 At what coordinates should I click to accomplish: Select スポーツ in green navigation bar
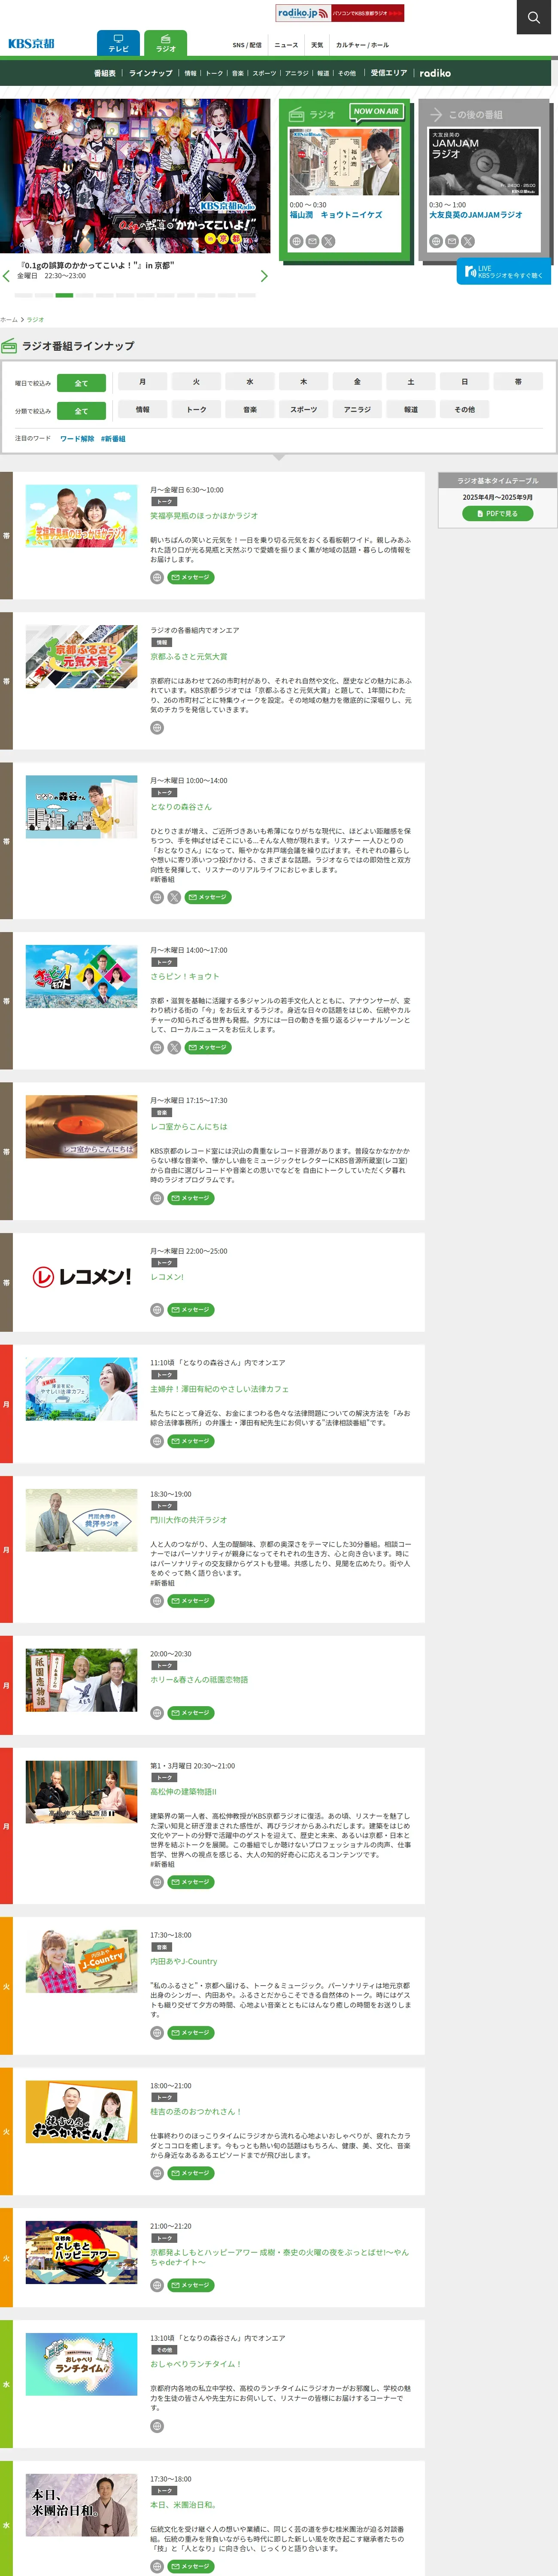pyautogui.click(x=264, y=73)
